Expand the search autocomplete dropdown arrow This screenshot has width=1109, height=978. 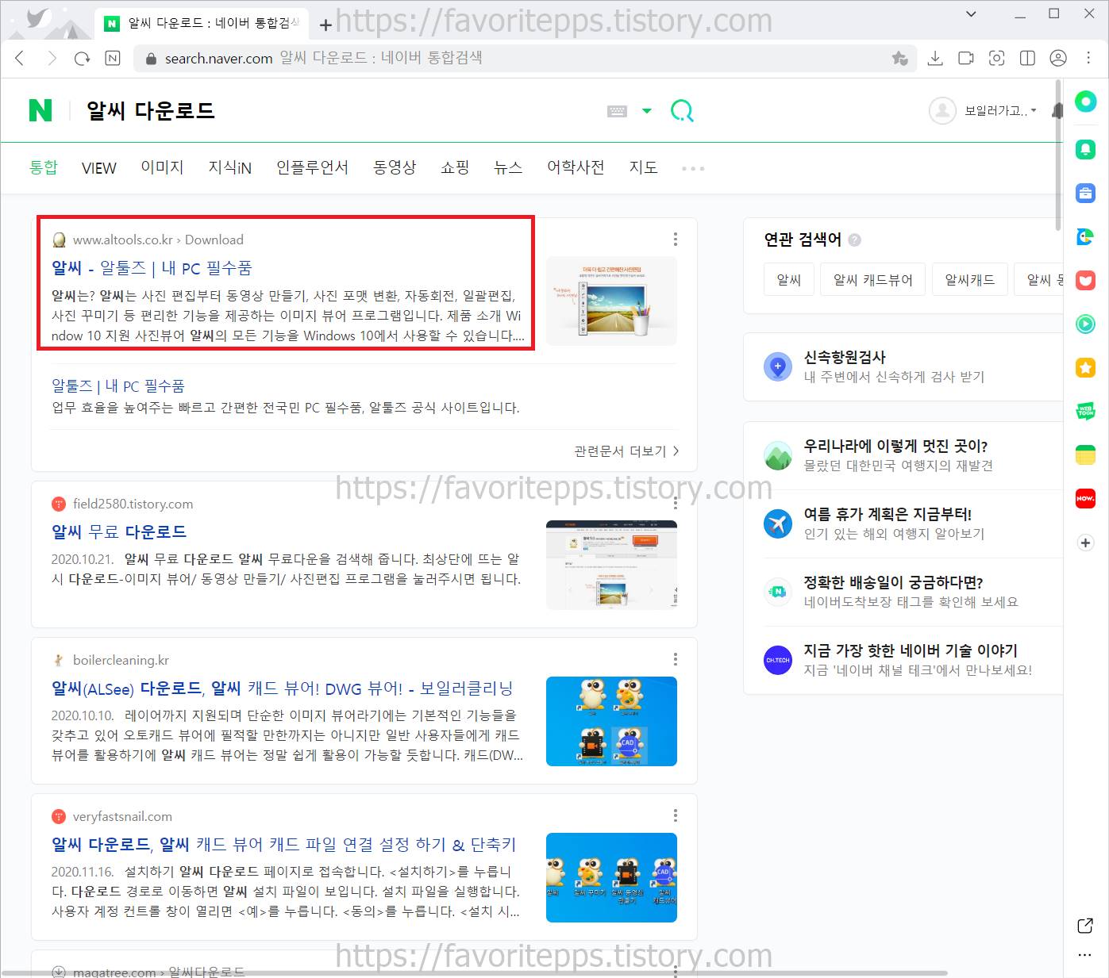click(647, 111)
